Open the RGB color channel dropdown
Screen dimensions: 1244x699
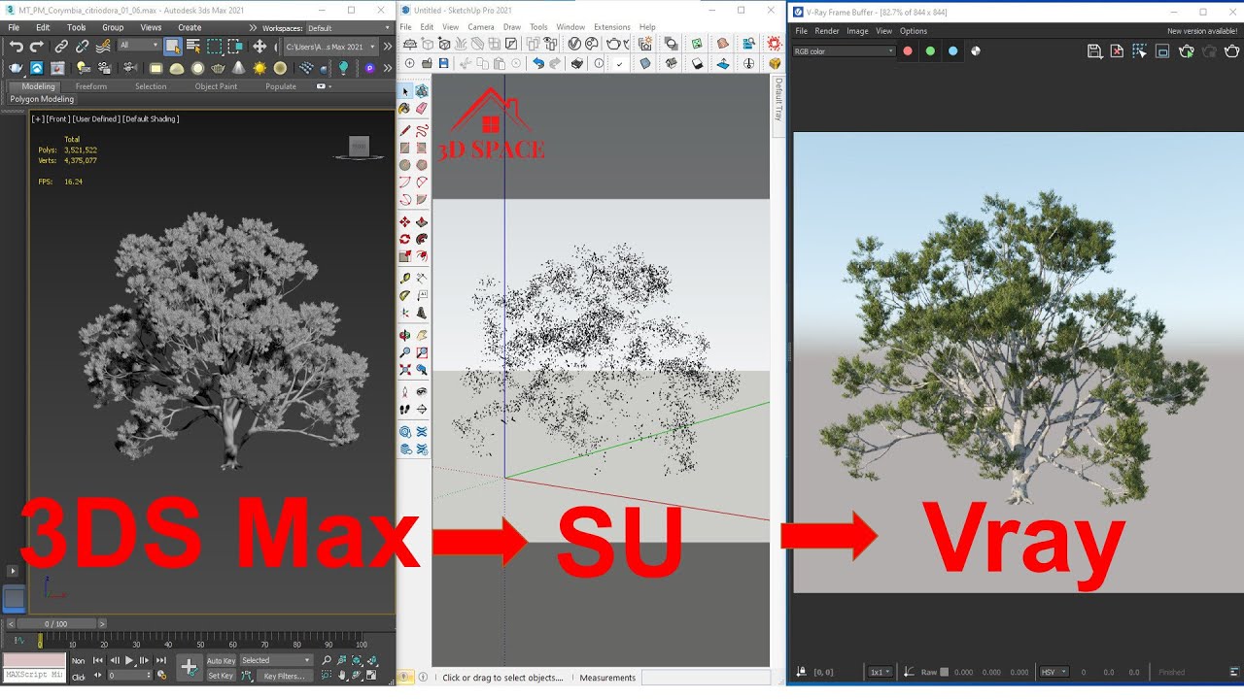coord(844,51)
